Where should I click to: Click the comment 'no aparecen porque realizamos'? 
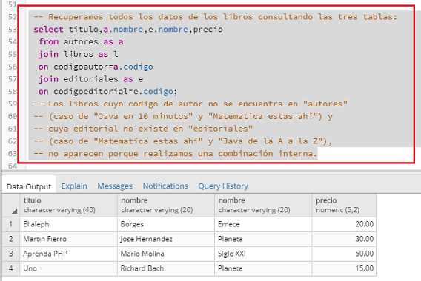tap(176, 154)
